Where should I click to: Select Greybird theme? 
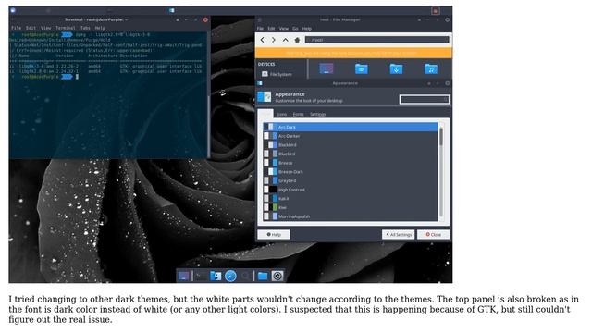coord(351,181)
